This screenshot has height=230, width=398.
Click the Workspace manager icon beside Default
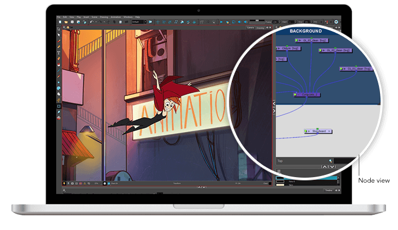[150, 22]
